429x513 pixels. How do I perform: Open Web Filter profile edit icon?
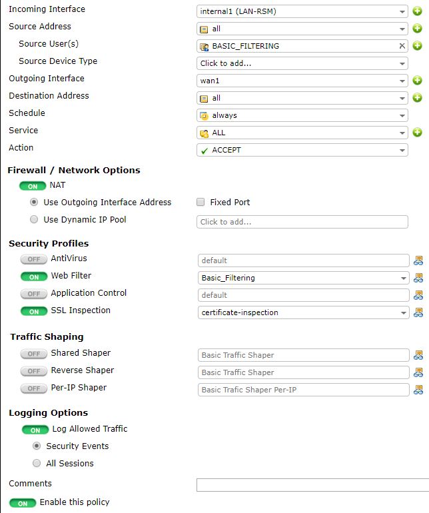tap(418, 278)
